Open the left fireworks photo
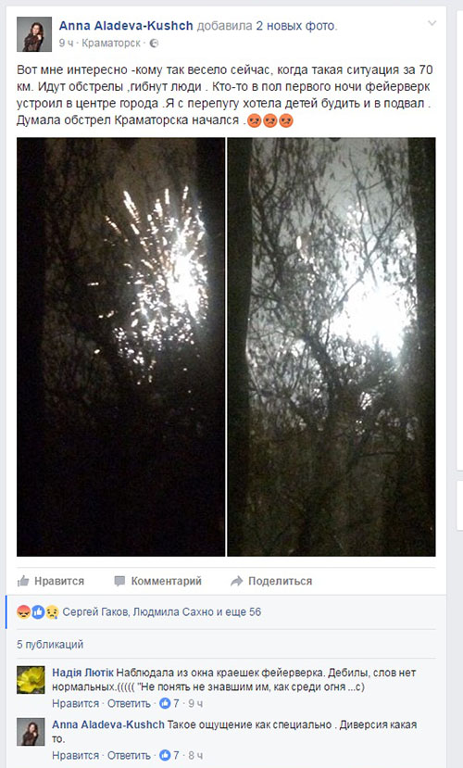Viewport: 463px width, 768px height. (x=121, y=346)
